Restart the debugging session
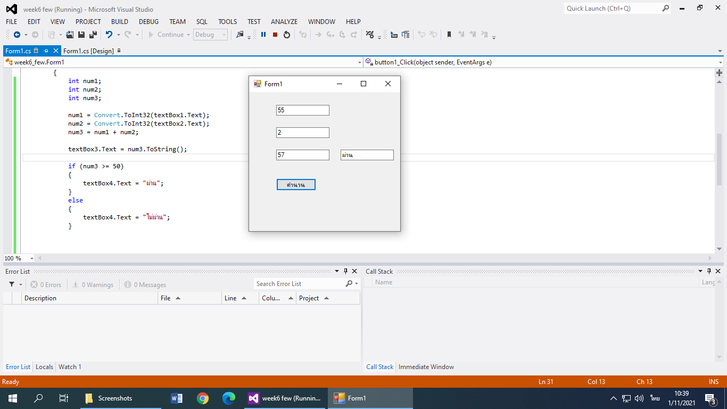The width and height of the screenshot is (727, 409). click(287, 35)
